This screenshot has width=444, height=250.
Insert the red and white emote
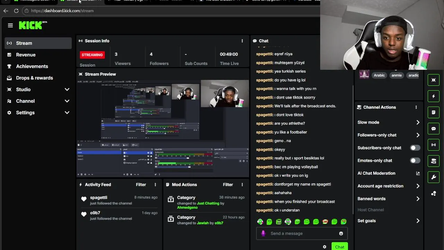tap(325, 222)
